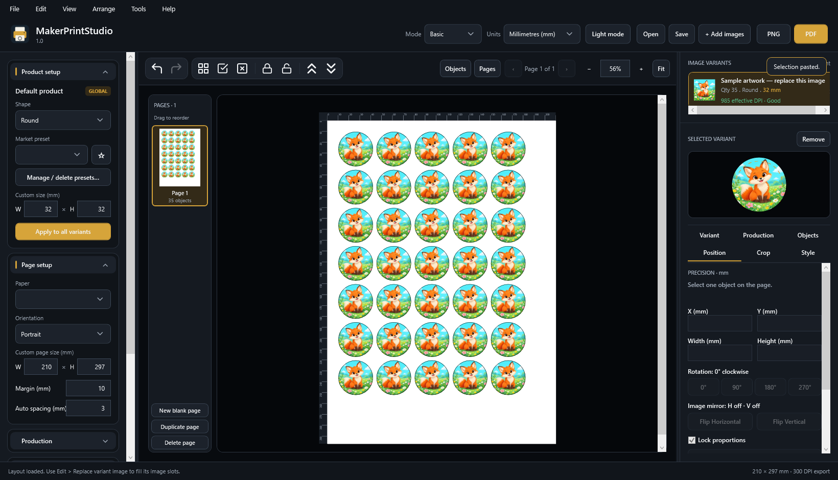Switch to the Crop tab
Image resolution: width=838 pixels, height=480 pixels.
(763, 253)
